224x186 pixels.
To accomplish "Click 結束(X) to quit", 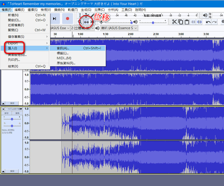I will coord(25,66).
